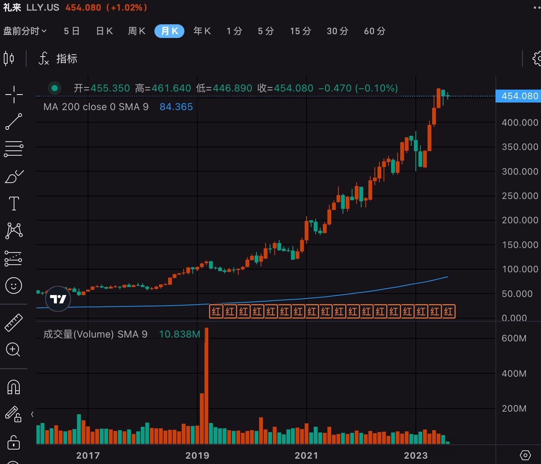Pick the brush drawing tool
Viewport: 541px width, 464px height.
click(x=14, y=177)
